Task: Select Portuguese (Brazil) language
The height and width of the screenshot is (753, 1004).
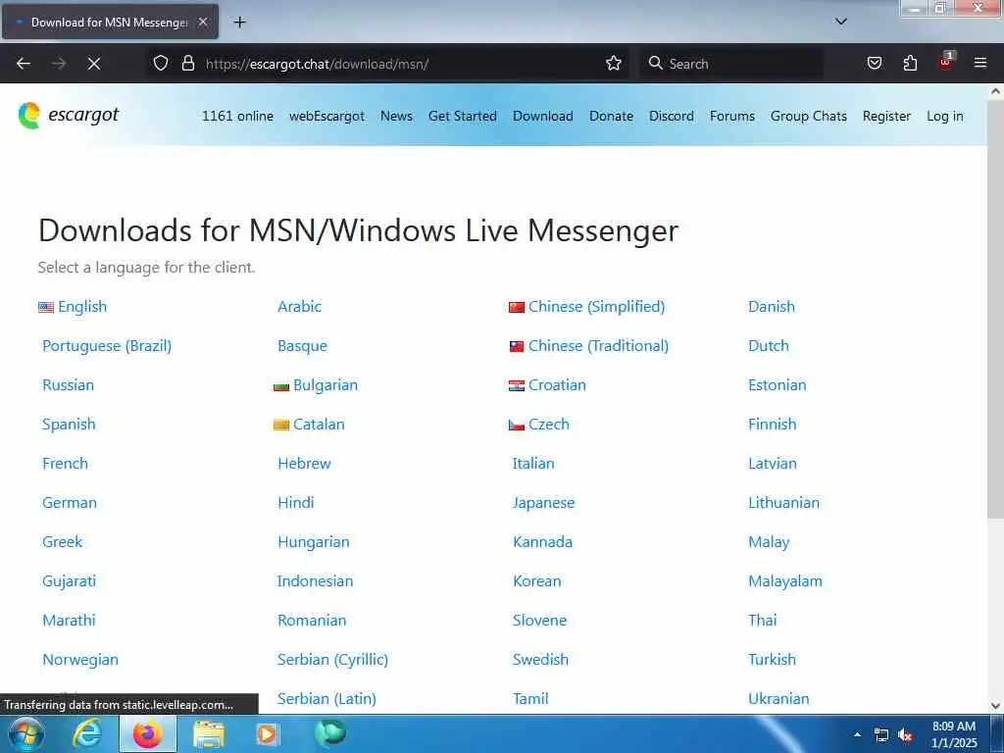Action: click(107, 346)
